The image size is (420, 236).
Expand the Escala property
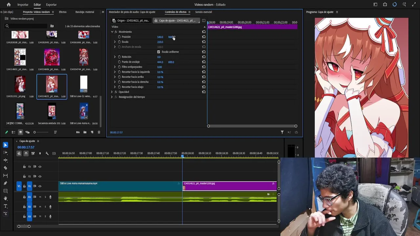(x=115, y=42)
